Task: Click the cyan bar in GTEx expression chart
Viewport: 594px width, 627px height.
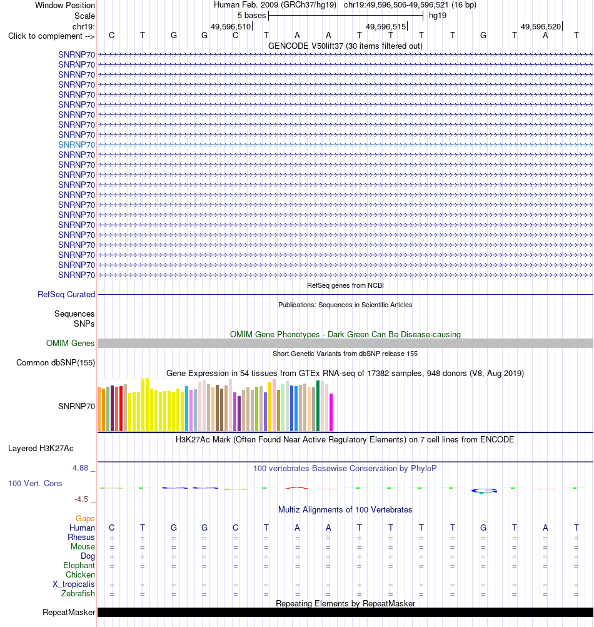Action: pyautogui.click(x=186, y=409)
